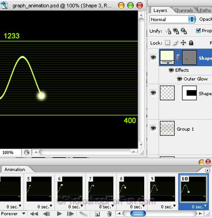This screenshot has height=218, width=212.
Task: Switch to the Paths tab
Action: pyautogui.click(x=205, y=11)
